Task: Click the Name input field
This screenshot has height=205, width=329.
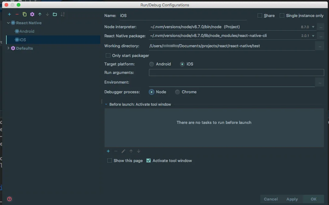Action: pyautogui.click(x=183, y=16)
